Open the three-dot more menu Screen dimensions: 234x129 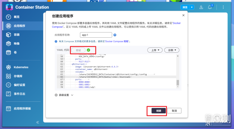coord(223,7)
